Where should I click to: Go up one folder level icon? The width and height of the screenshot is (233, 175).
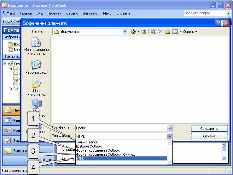[144, 32]
